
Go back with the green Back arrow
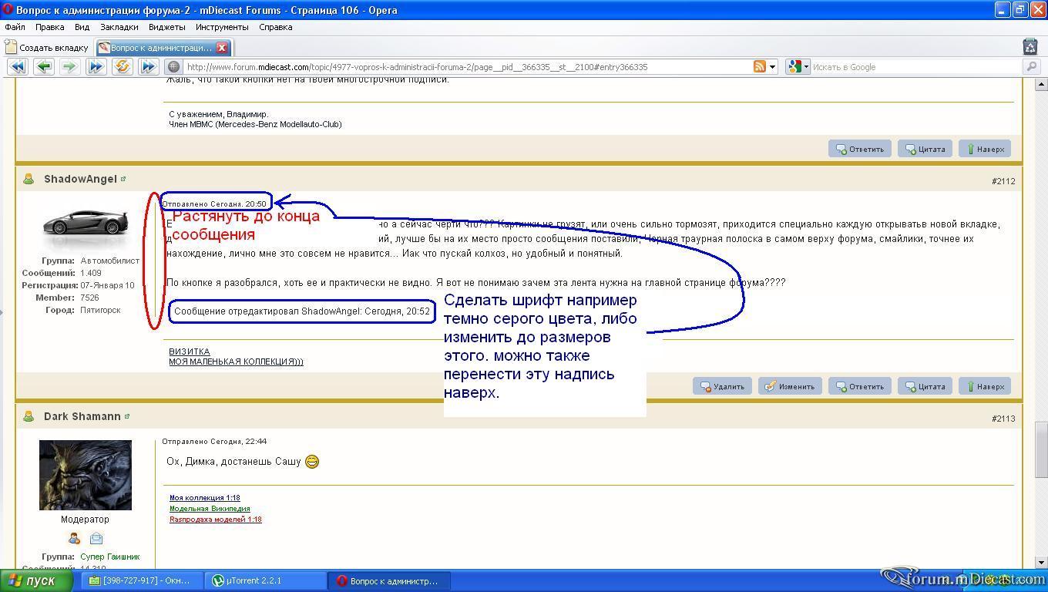tap(44, 67)
